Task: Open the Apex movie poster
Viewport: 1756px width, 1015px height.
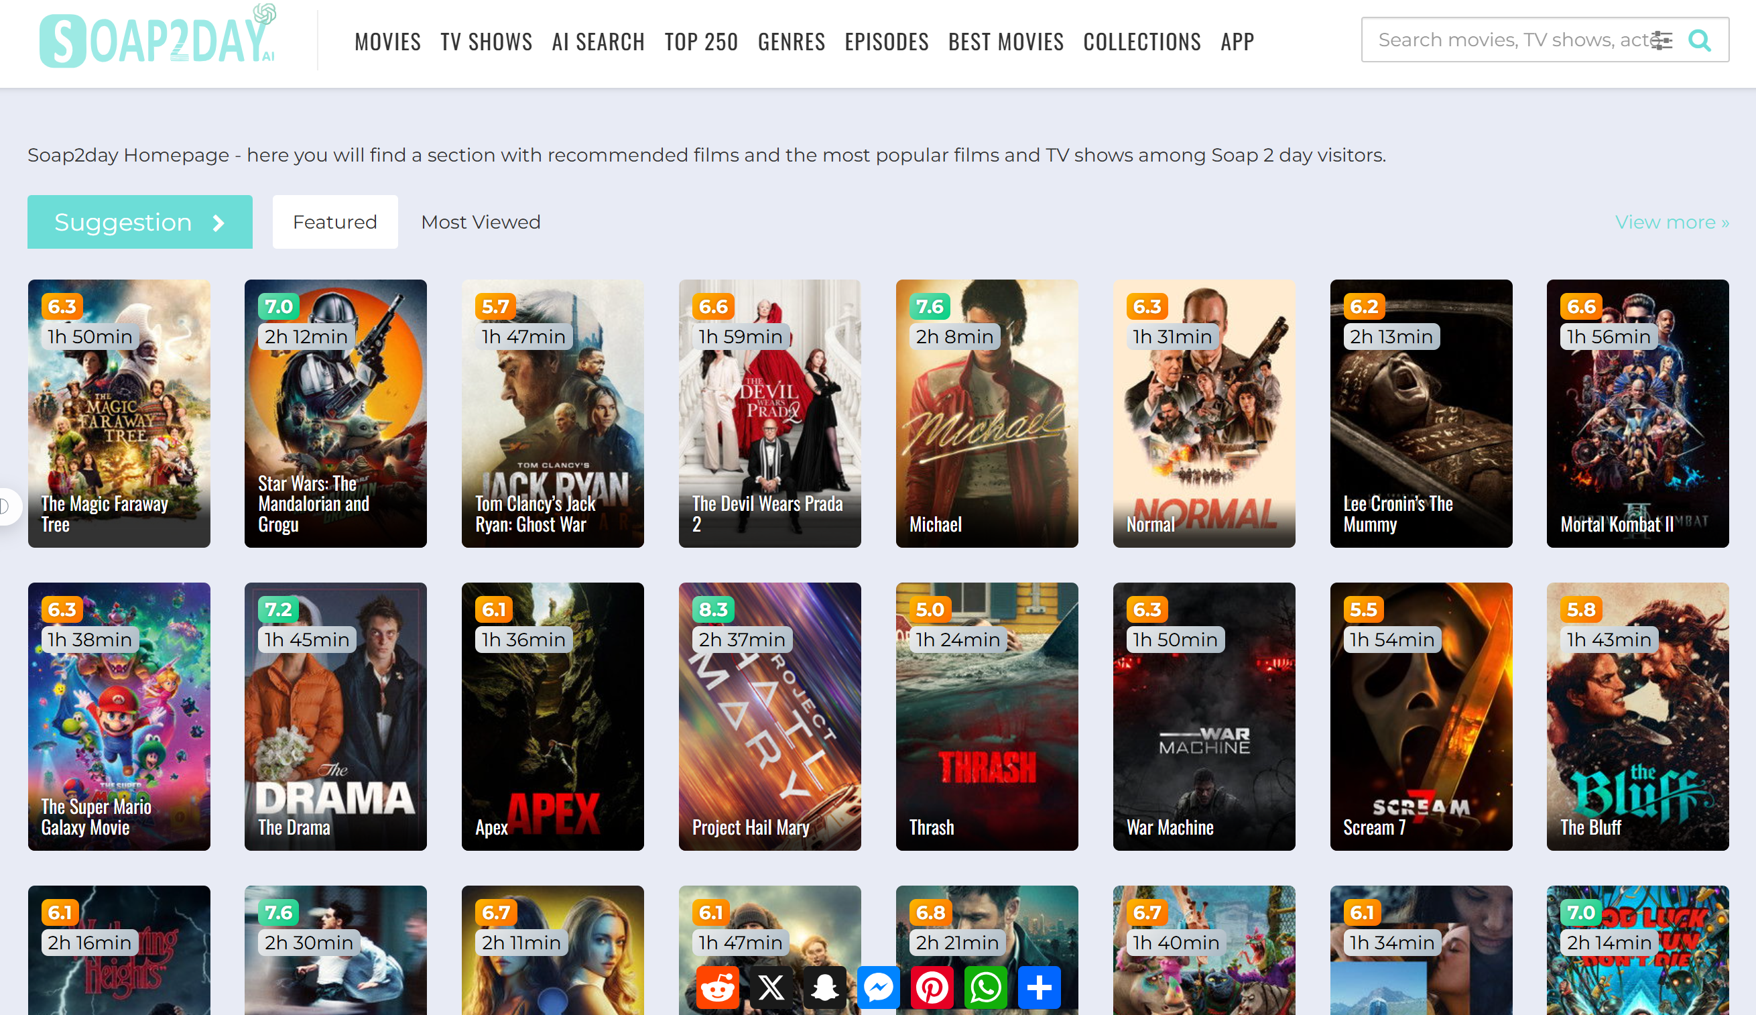Action: click(554, 717)
